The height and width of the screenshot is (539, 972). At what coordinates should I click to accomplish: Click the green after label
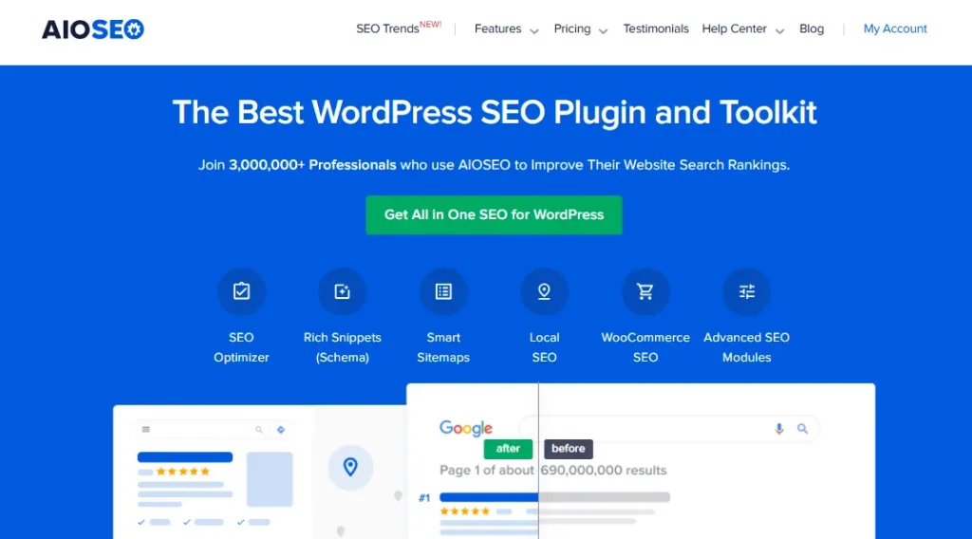[508, 449]
